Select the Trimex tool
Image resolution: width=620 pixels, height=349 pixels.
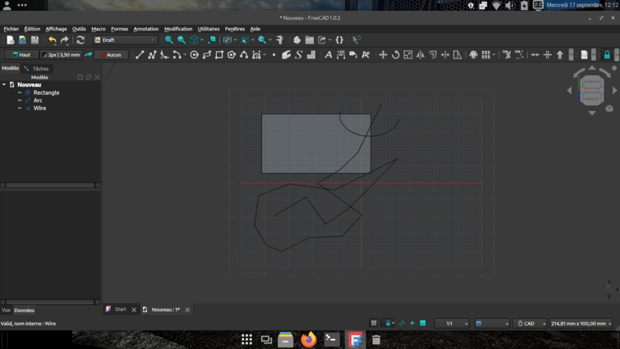pyautogui.click(x=445, y=55)
